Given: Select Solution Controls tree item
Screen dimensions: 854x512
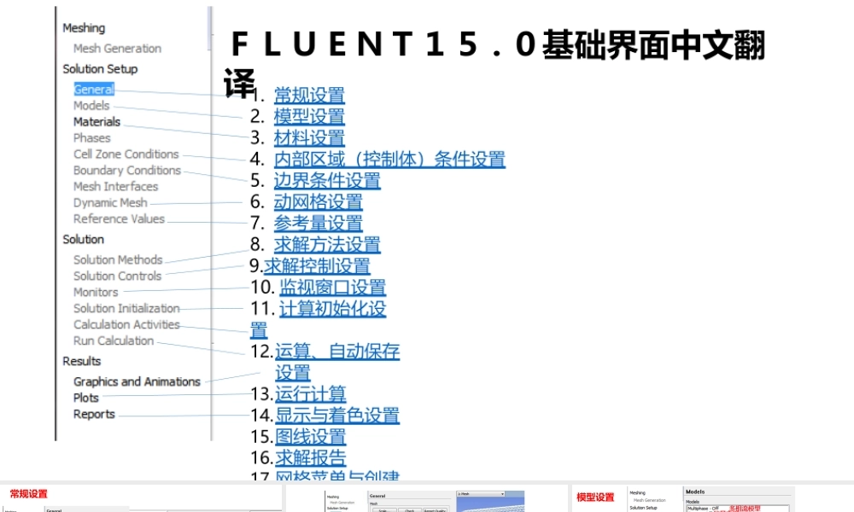Looking at the screenshot, I should (117, 276).
